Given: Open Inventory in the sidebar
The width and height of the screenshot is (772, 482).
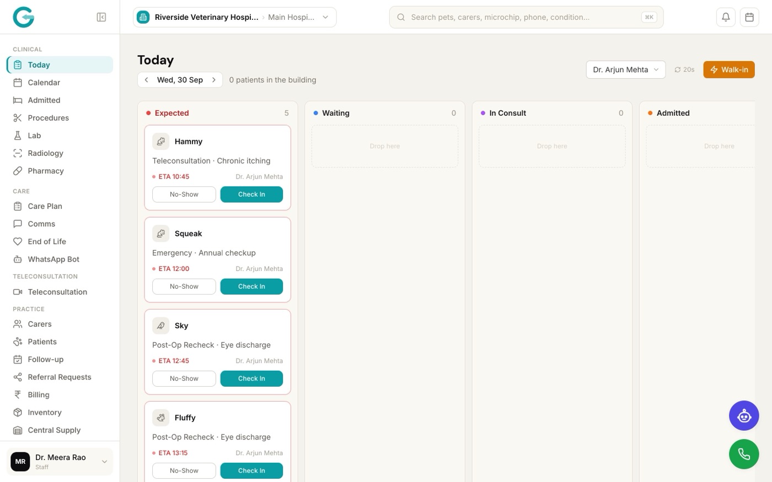Looking at the screenshot, I should 60,413.
